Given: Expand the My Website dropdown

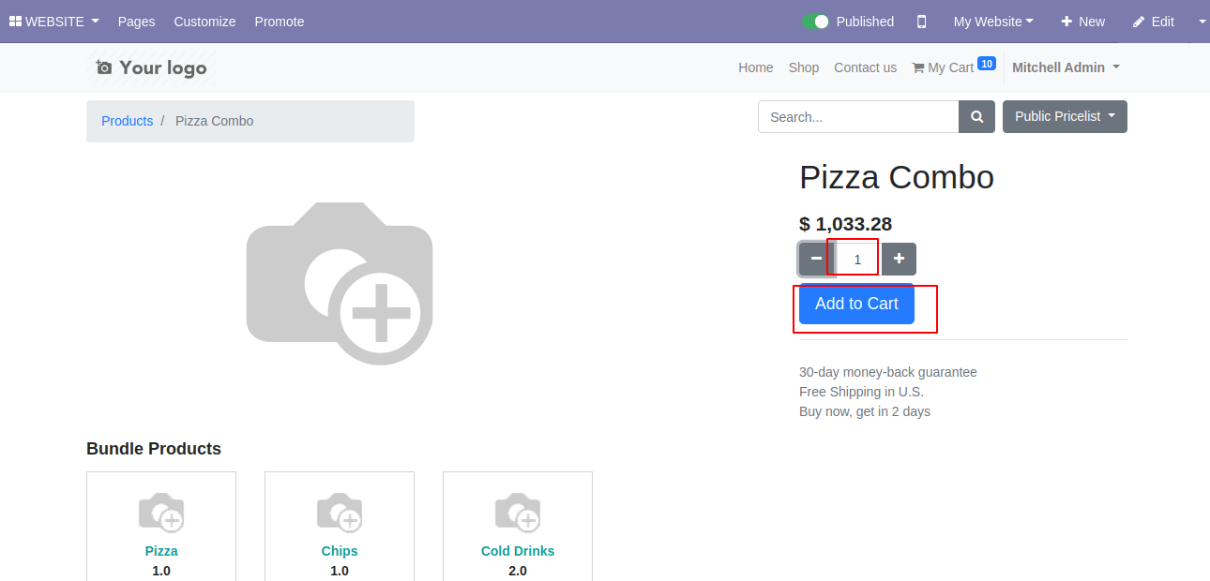Looking at the screenshot, I should (x=993, y=22).
